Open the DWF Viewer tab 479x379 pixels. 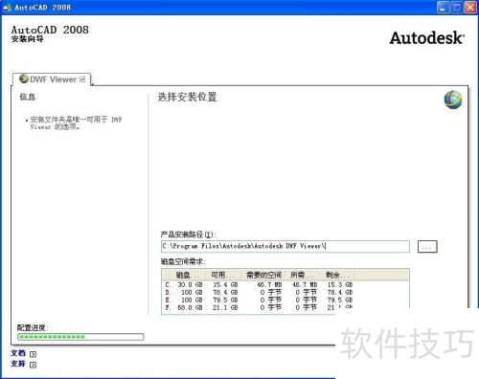click(x=52, y=79)
